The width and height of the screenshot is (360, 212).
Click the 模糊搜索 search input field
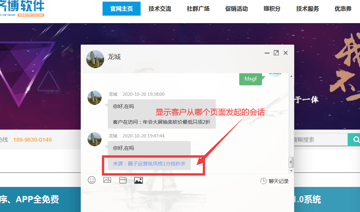[319, 140]
